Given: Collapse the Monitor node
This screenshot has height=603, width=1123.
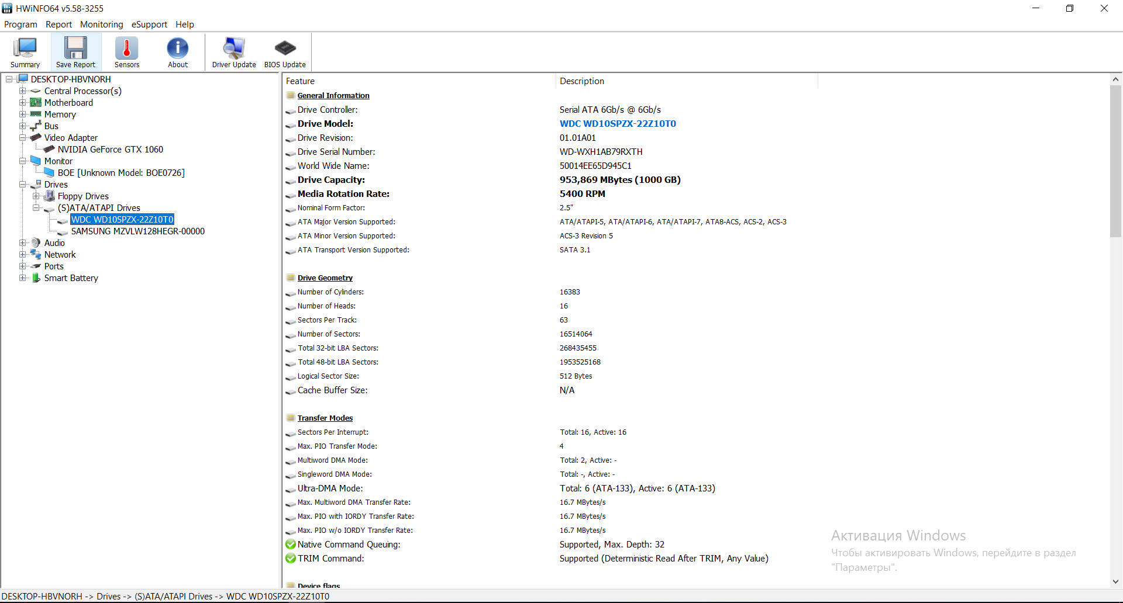Looking at the screenshot, I should (22, 161).
